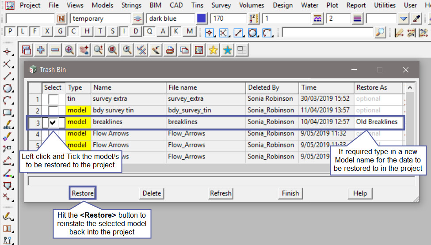This screenshot has width=431, height=245.
Task: Click the printer icon in view toolbar
Action: click(170, 50)
